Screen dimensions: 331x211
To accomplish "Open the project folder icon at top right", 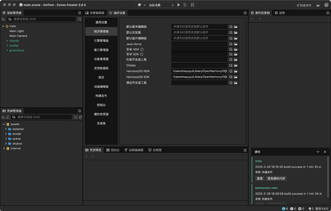I will click(318, 5).
